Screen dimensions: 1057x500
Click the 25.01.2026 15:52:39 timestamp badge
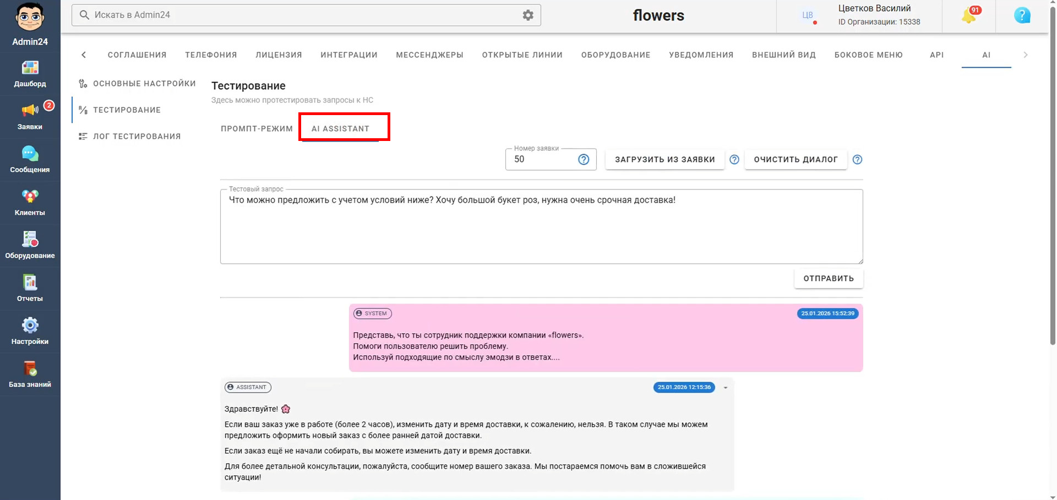point(827,314)
